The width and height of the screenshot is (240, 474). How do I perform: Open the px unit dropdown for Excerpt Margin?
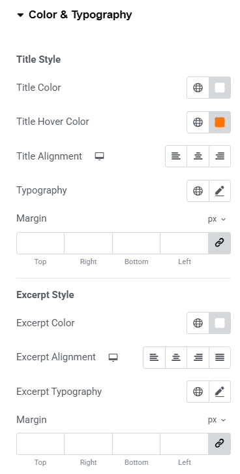217,420
